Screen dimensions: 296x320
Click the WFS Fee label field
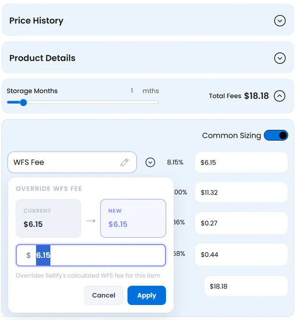click(72, 162)
